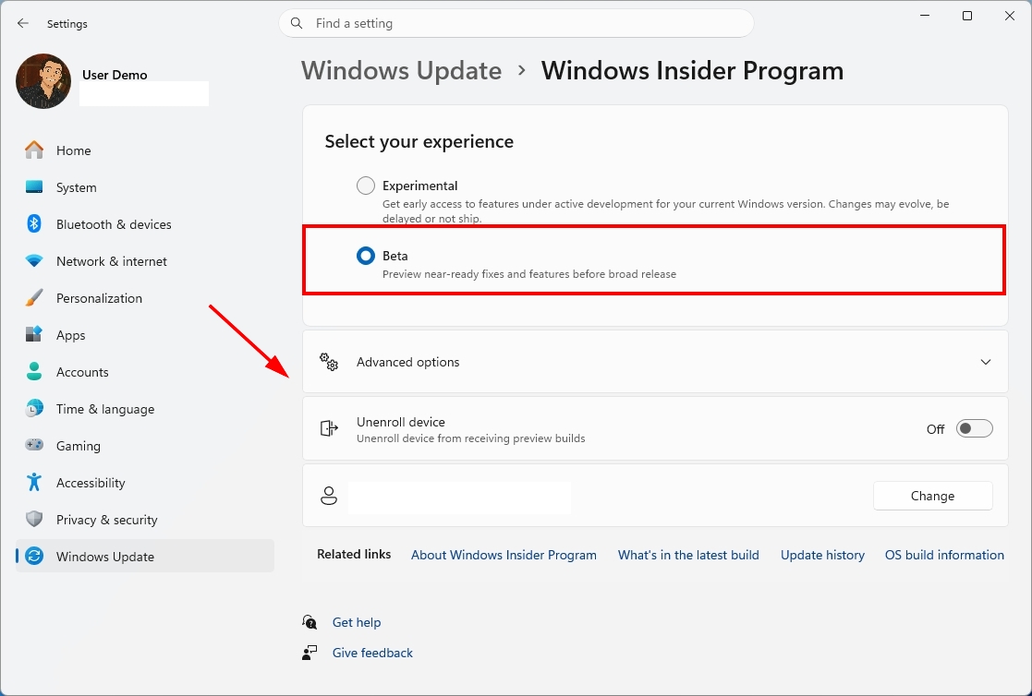The image size is (1032, 696).
Task: Go to Accounts settings
Action: pyautogui.click(x=145, y=371)
